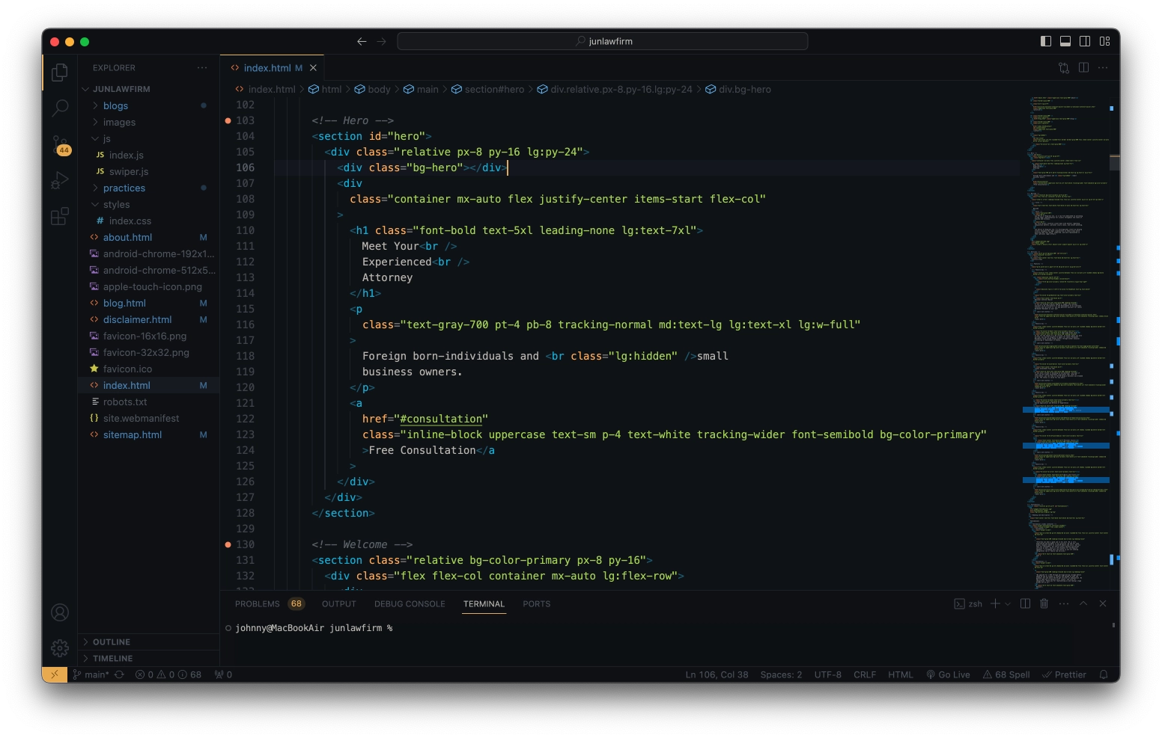
Task: Click the minimap code overview
Action: point(1066,342)
